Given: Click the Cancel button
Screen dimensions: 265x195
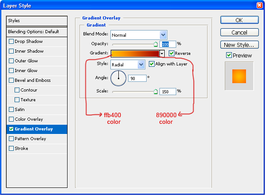Looking at the screenshot, I should (x=239, y=32).
